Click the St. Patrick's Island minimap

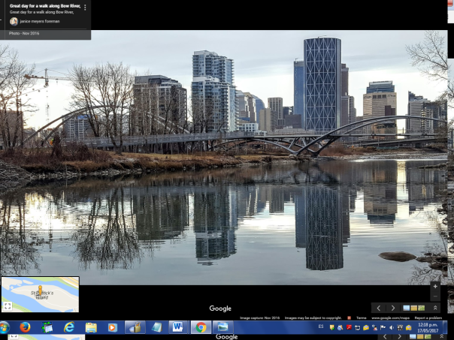pos(40,293)
